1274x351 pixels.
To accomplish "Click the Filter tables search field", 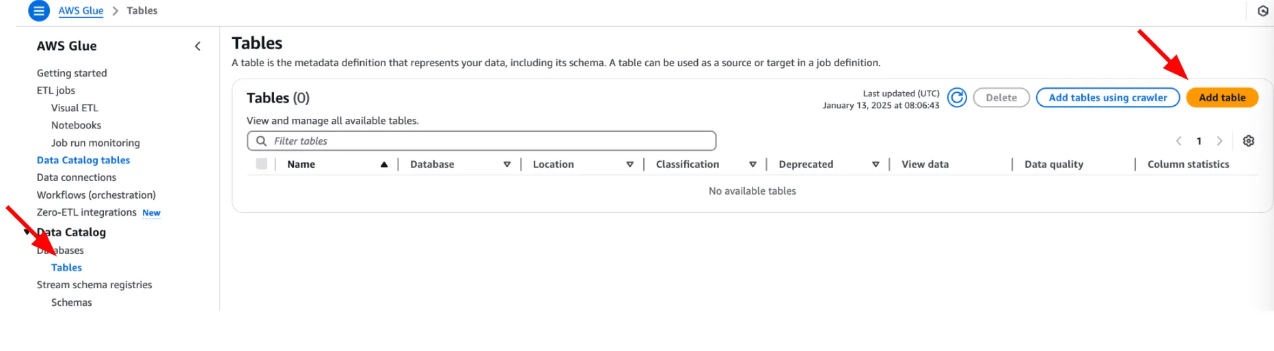I will pyautogui.click(x=481, y=141).
